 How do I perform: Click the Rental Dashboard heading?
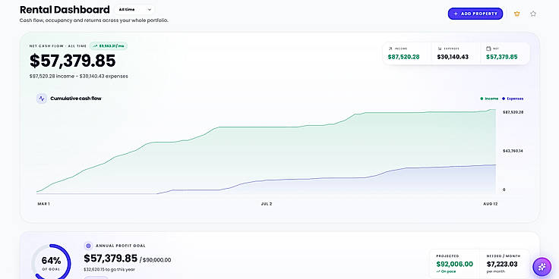pos(65,10)
